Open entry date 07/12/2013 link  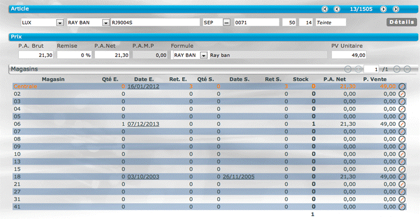pos(143,124)
